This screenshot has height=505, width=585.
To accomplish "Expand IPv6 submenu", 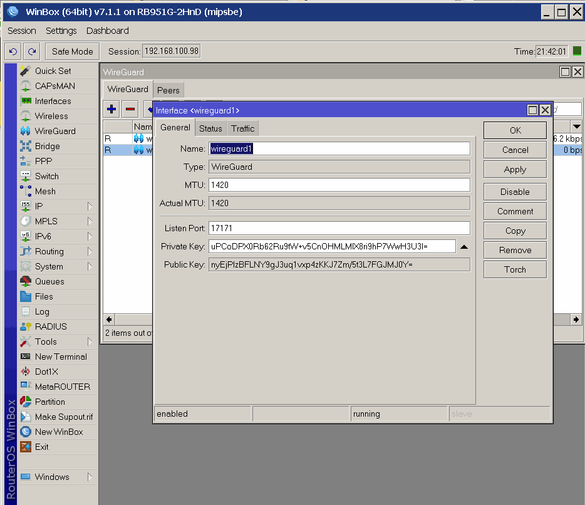I will pos(90,236).
